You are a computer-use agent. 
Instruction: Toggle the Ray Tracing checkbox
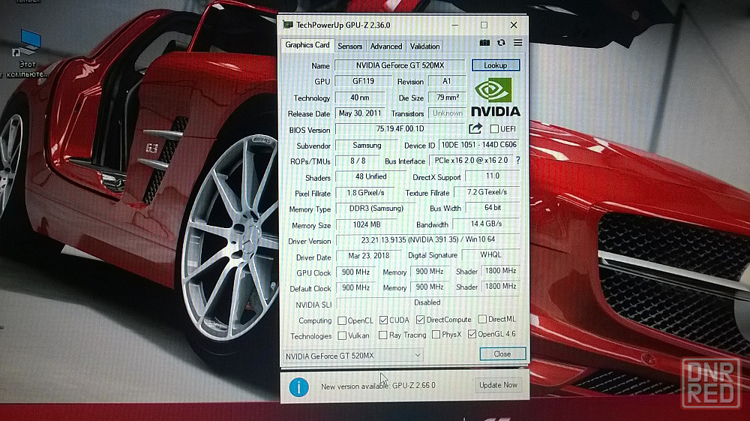382,335
